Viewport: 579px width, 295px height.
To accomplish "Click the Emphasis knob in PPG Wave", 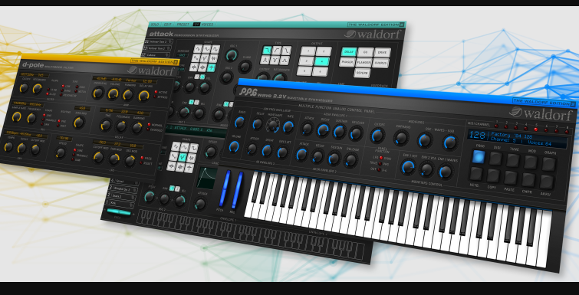I will [400, 138].
